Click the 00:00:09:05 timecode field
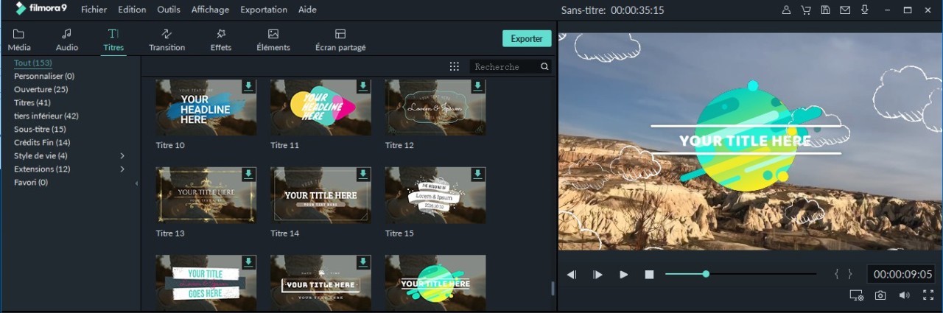Screen dimensions: 943x313 (902, 274)
